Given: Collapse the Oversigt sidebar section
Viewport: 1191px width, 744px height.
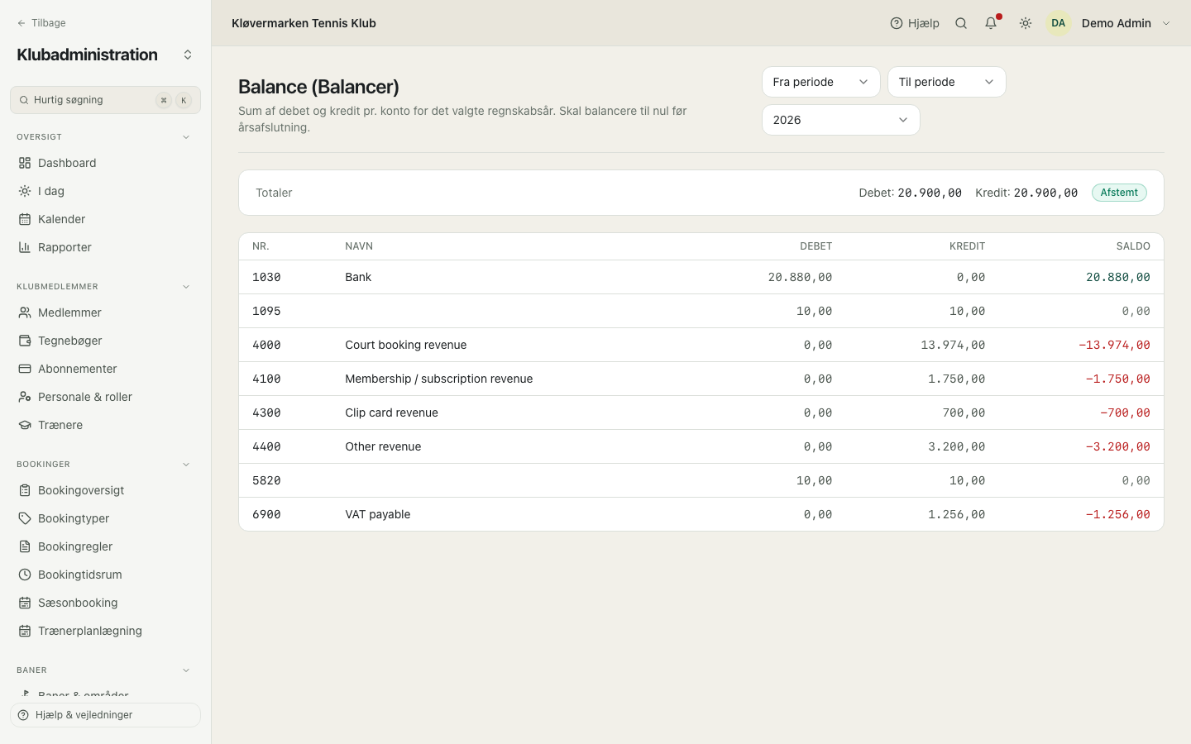Looking at the screenshot, I should coord(186,137).
